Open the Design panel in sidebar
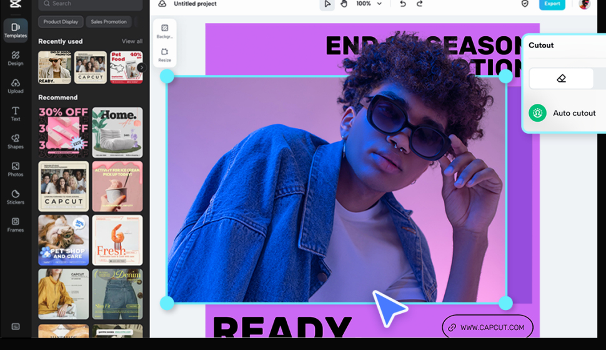 16,57
